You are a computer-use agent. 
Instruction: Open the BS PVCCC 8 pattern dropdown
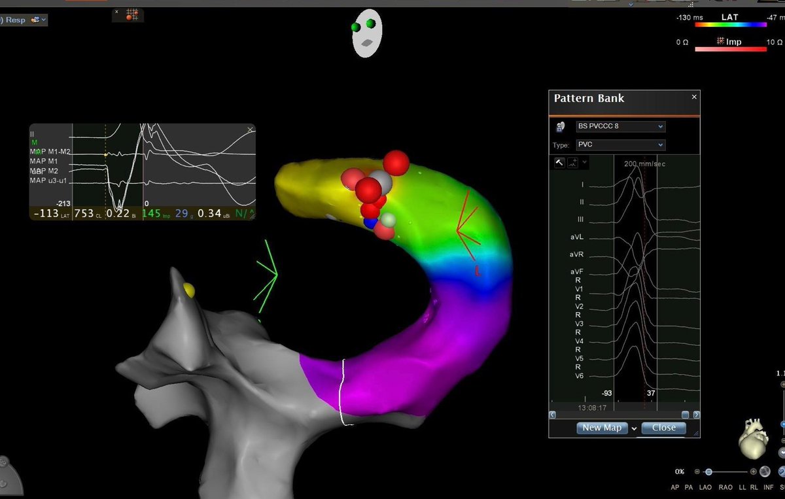(x=620, y=126)
